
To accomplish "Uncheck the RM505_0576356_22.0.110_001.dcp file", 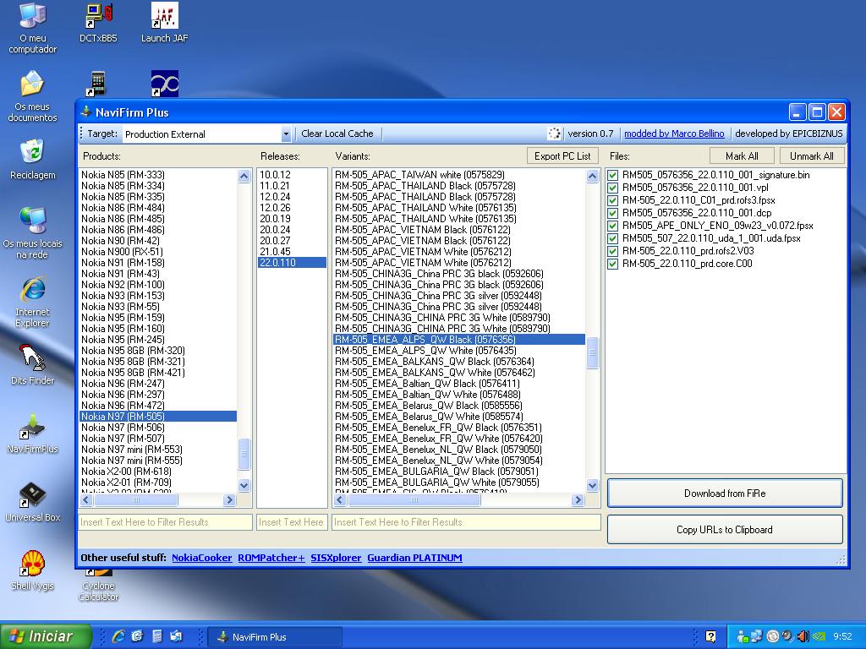I will pyautogui.click(x=612, y=213).
